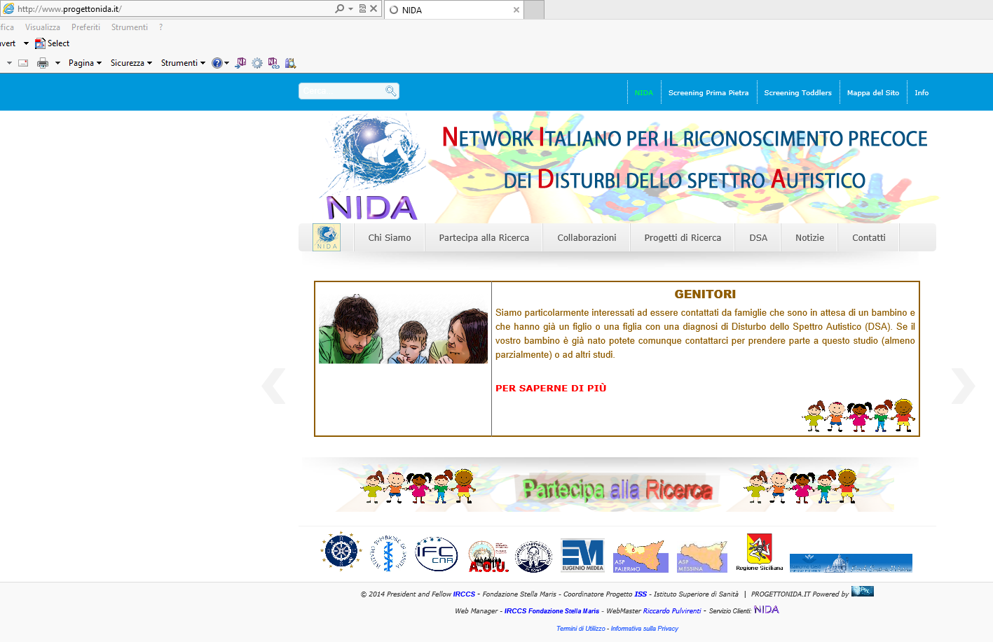Stop loading with the address bar X
The image size is (993, 642).
[374, 9]
